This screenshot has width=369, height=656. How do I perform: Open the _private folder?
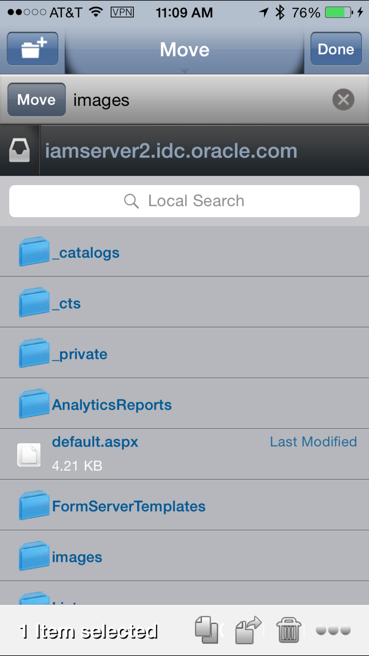pos(80,354)
